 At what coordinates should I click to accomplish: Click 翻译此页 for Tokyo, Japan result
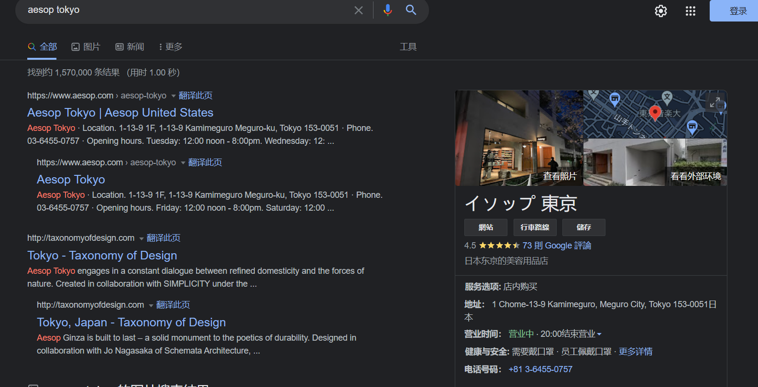pos(173,305)
